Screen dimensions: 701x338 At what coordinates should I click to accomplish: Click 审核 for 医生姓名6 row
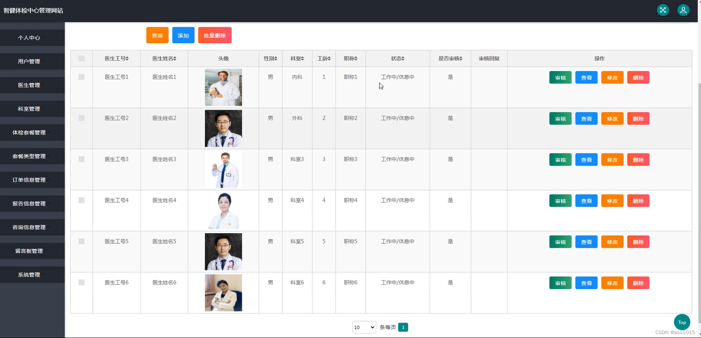click(560, 283)
